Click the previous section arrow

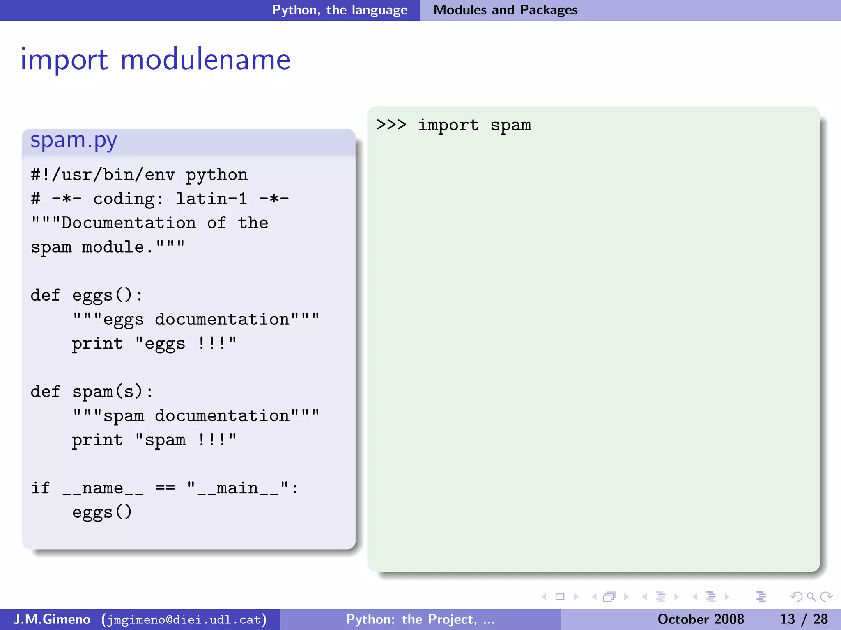tap(695, 597)
